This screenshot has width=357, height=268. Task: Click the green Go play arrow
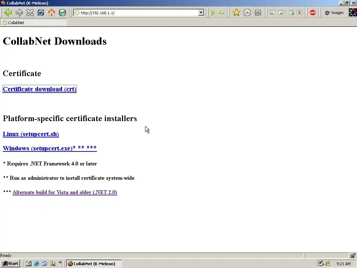point(213,13)
